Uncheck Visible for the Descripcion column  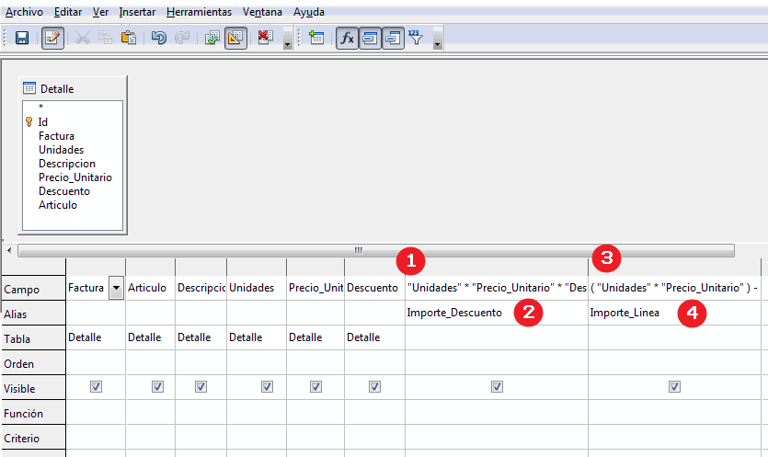pyautogui.click(x=201, y=387)
